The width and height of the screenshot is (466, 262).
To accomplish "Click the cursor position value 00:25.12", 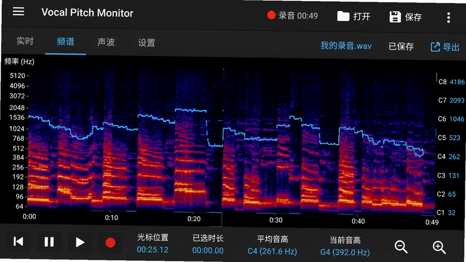I will tap(153, 250).
